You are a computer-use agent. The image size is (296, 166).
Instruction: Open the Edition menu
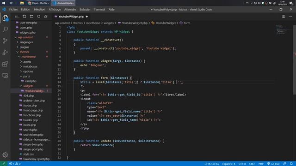[25, 9]
